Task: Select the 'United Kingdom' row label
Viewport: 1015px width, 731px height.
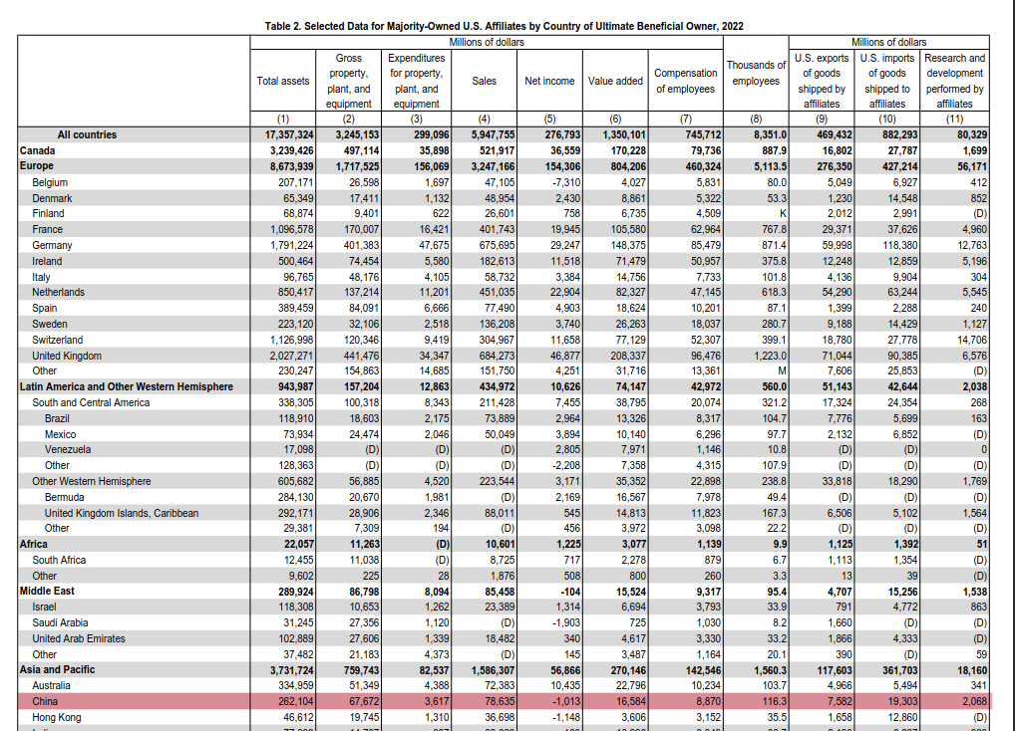Action: click(67, 357)
